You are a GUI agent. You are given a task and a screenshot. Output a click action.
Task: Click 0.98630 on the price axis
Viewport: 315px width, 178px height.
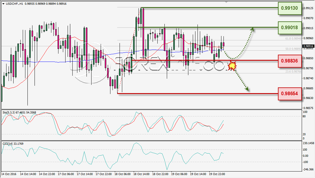coord(308,98)
